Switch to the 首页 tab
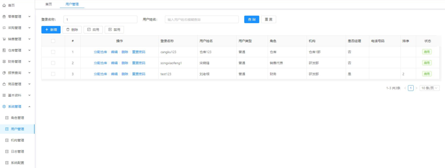The height and width of the screenshot is (168, 445). point(48,4)
